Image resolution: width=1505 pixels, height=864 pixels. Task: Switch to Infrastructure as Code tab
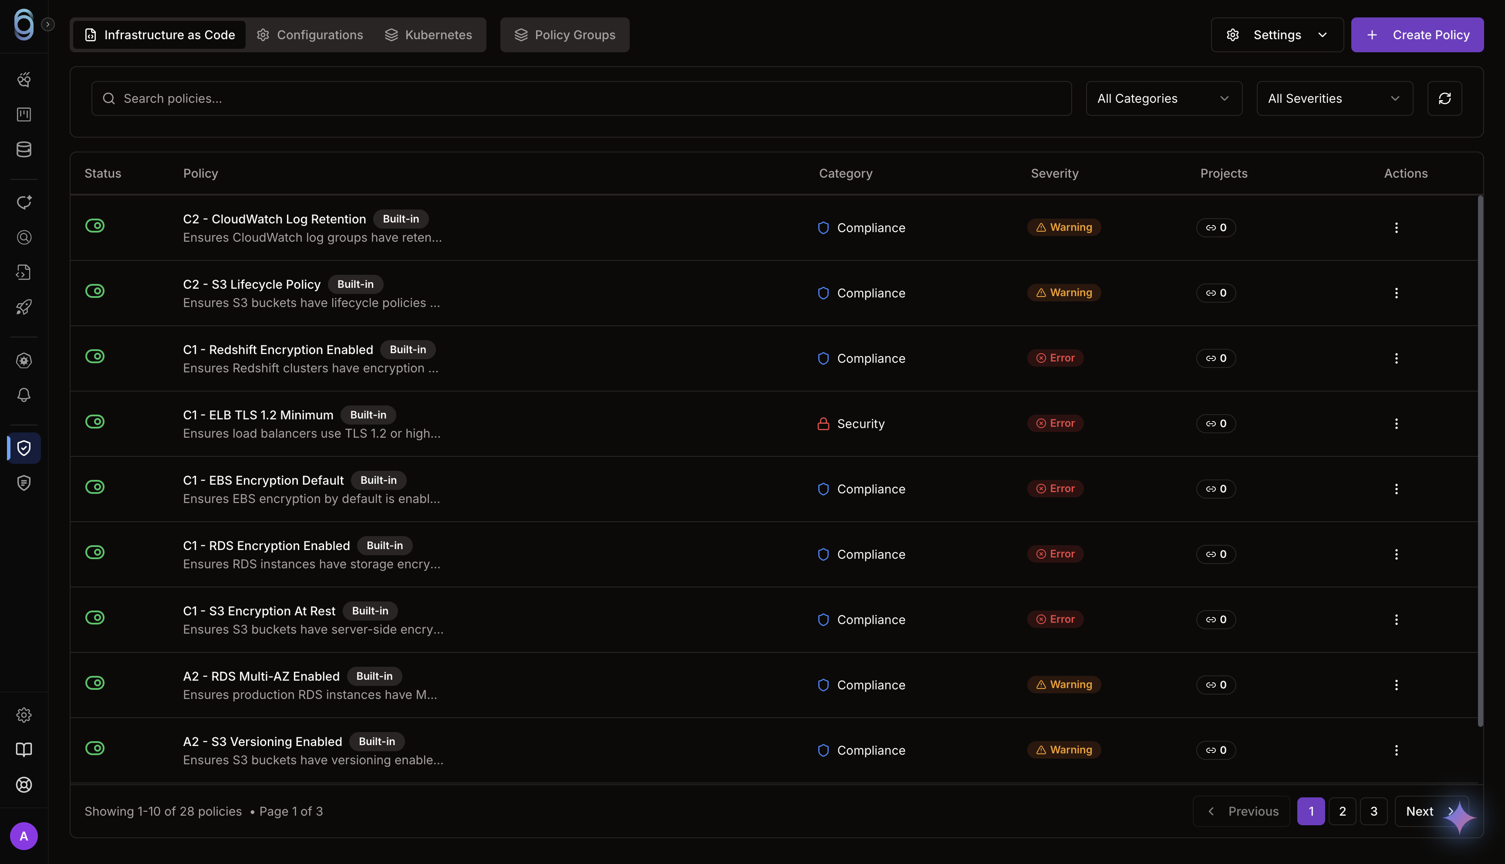159,35
